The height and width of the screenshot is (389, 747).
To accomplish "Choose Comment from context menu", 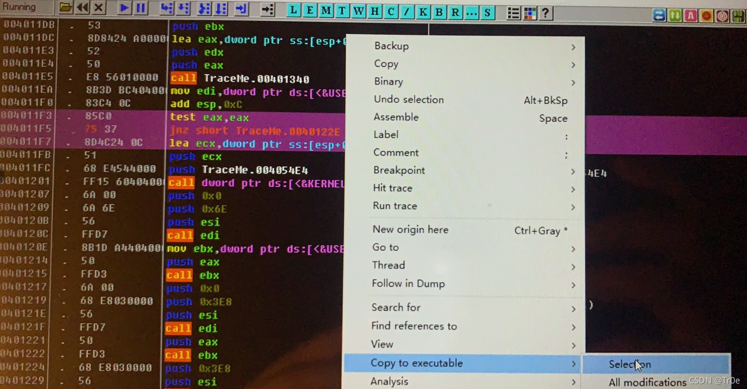I will 465,153.
